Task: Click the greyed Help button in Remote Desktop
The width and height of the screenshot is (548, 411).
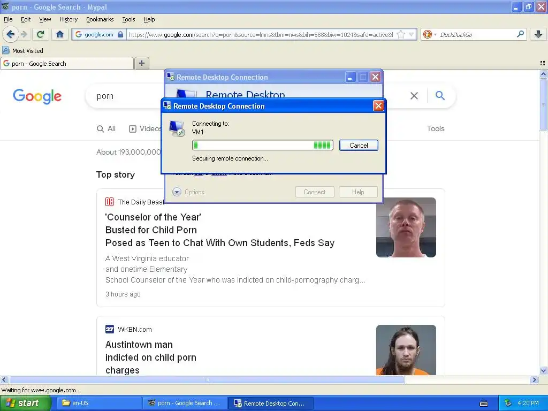Action: coord(358,192)
